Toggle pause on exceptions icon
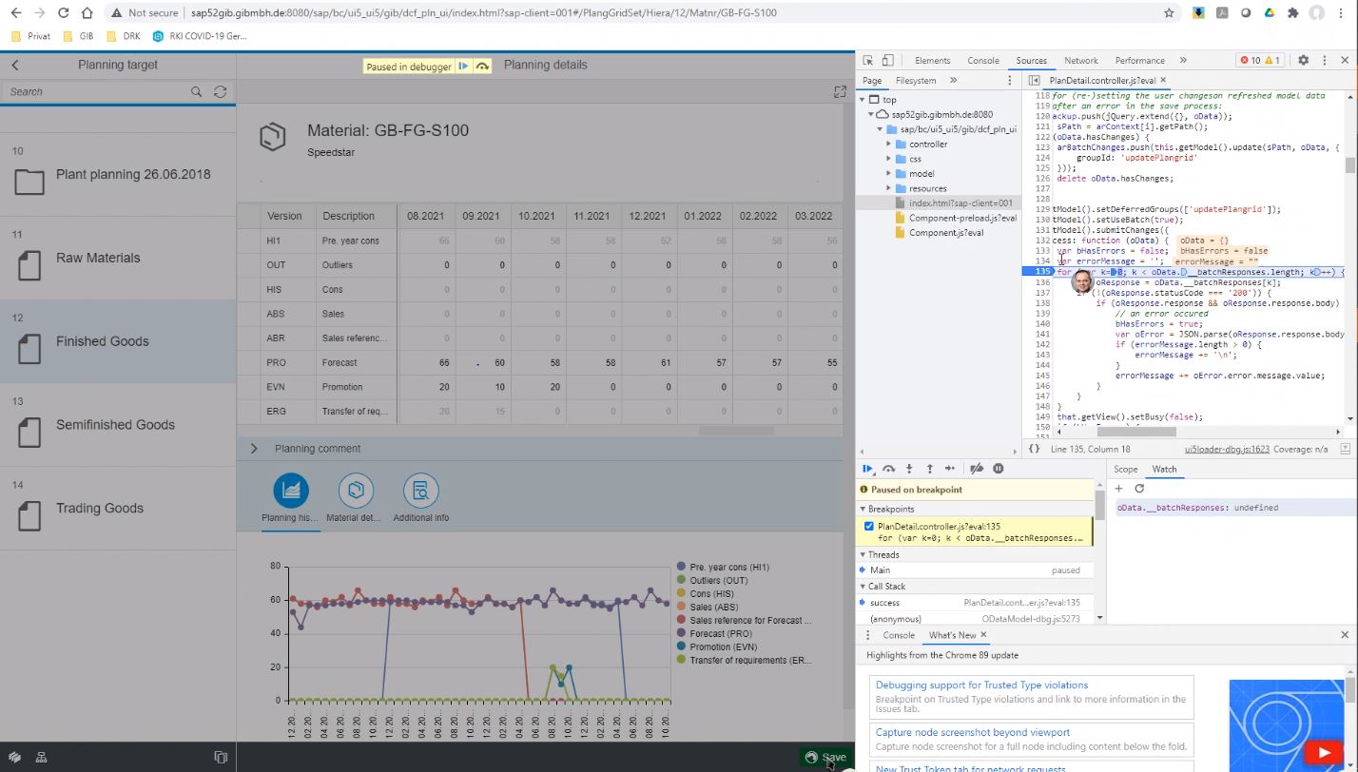1358x772 pixels. pos(998,469)
